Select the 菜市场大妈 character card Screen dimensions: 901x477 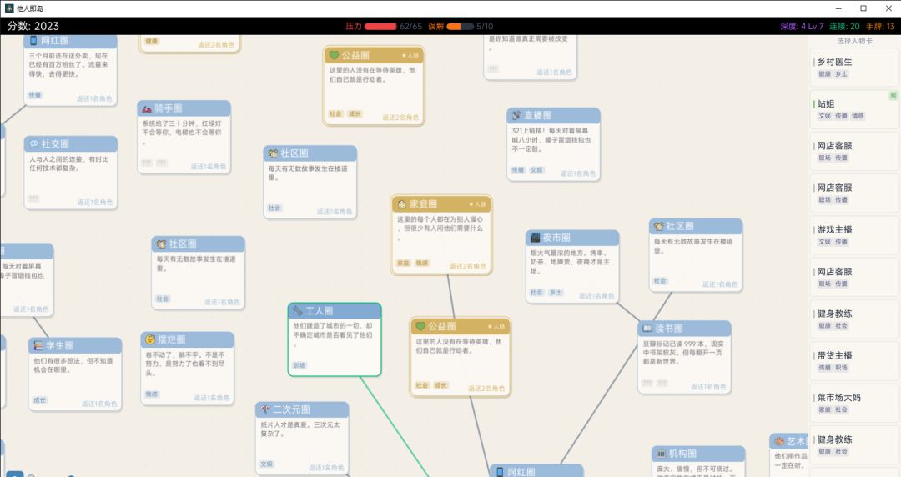854,403
